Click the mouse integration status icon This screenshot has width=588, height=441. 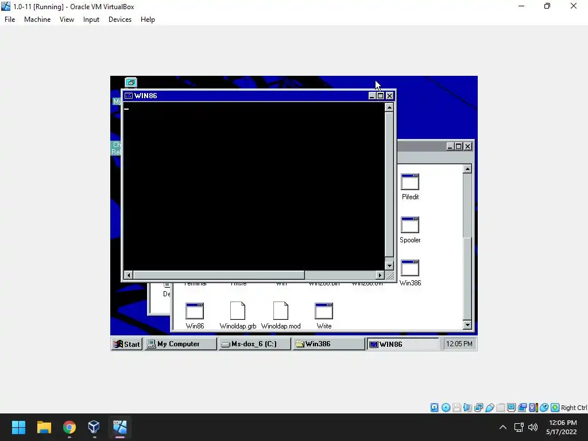pyautogui.click(x=544, y=408)
